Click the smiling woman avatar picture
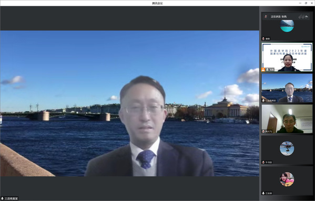Viewport: 315px width, 201px height. (287, 179)
